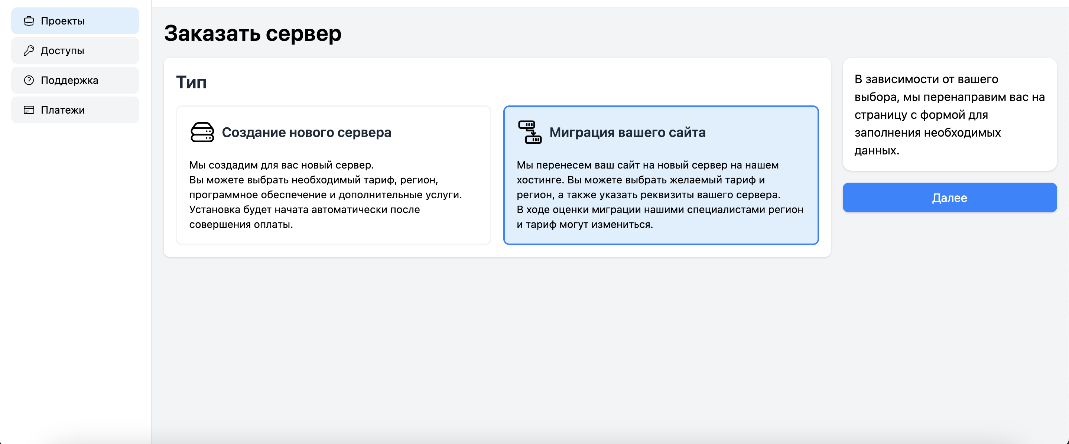This screenshot has width=1069, height=444.
Task: Select the Миграция вашего сайта option card
Action: click(661, 175)
